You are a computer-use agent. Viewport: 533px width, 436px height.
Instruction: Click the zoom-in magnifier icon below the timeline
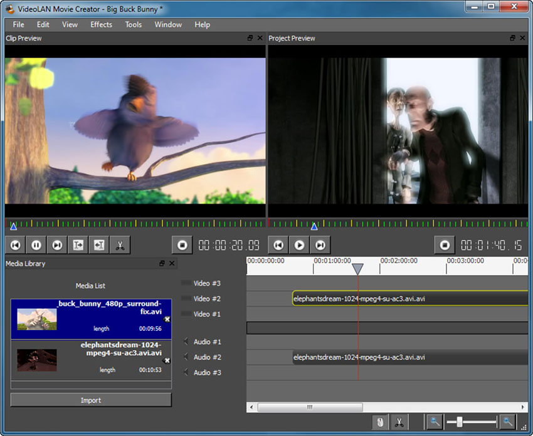point(508,422)
